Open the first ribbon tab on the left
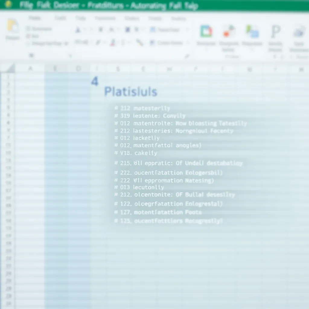This screenshot has height=309, width=309. [34, 18]
